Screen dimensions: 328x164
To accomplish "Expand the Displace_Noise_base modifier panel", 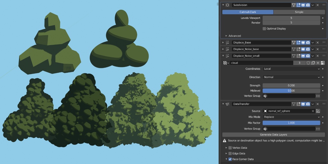I will click(223, 49).
